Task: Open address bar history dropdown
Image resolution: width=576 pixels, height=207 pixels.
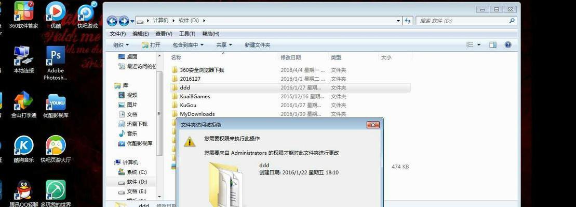Action: [x=398, y=21]
